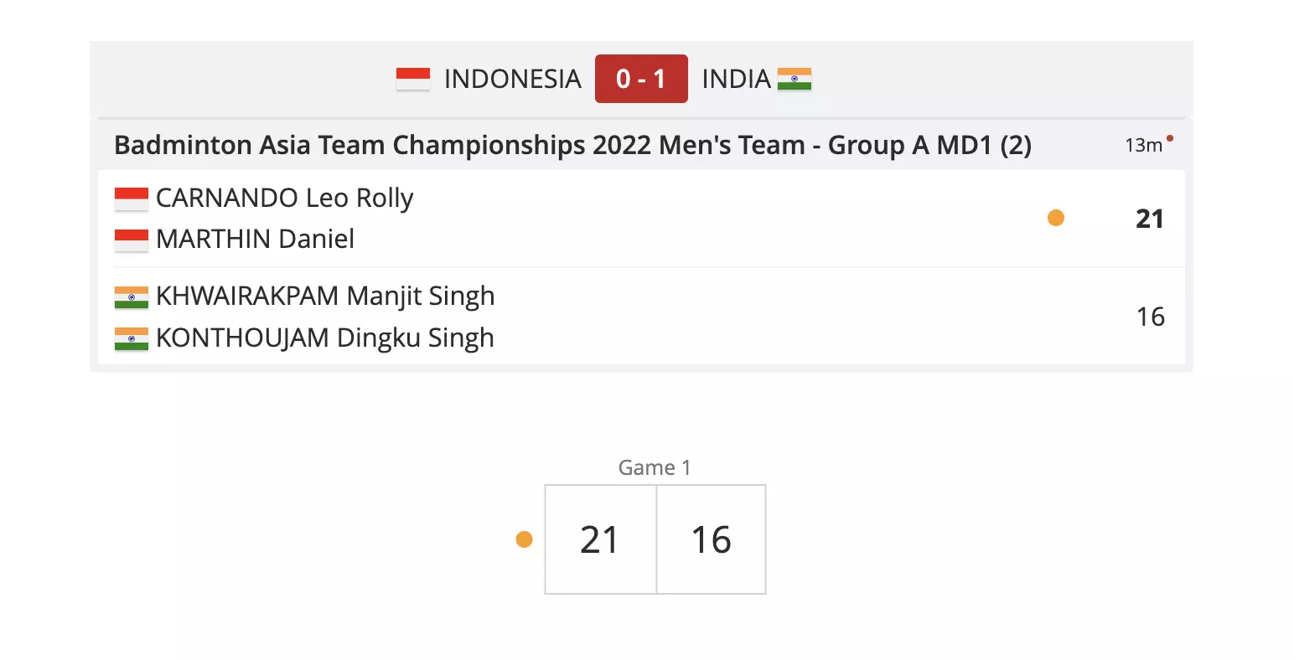The width and height of the screenshot is (1294, 660).
Task: Click the flag beside MARTHIN Daniel
Action: (x=132, y=240)
